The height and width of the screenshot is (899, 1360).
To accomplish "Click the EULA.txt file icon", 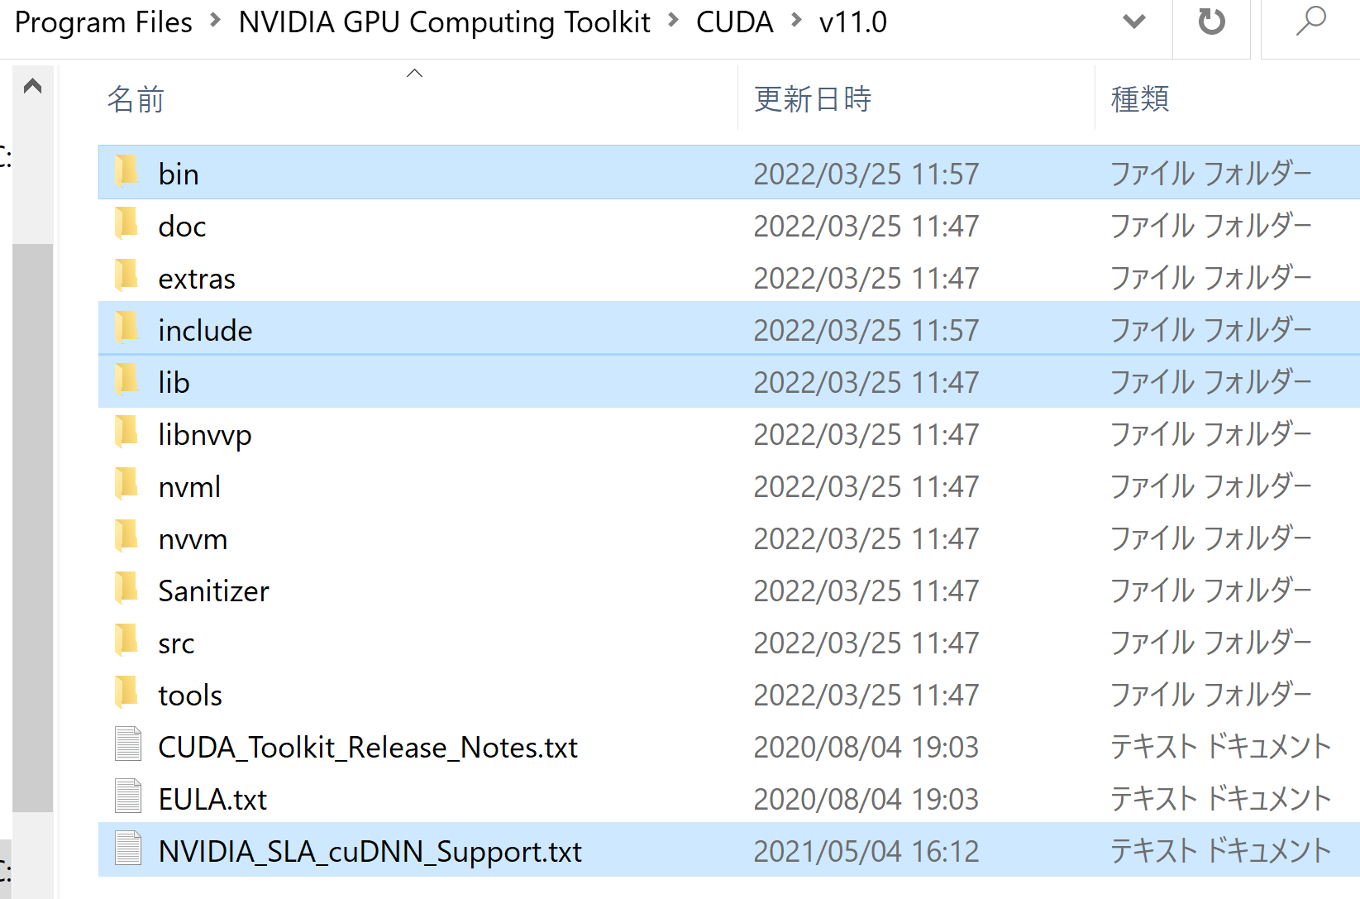I will pyautogui.click(x=128, y=796).
